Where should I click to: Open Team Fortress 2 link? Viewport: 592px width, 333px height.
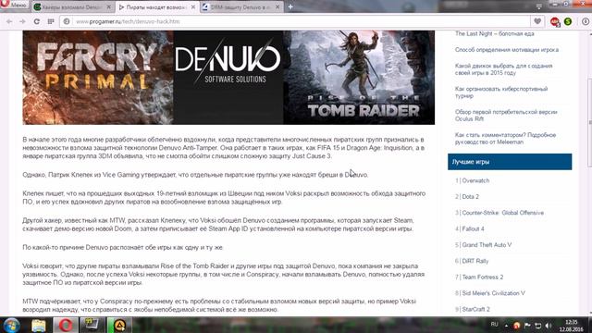coord(483,277)
